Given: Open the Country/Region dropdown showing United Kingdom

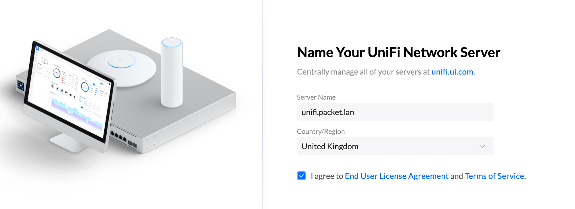Looking at the screenshot, I should [395, 146].
